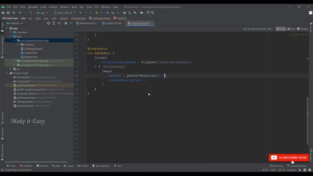Collapse the java folder
This screenshot has height=176, width=313.
point(11,37)
